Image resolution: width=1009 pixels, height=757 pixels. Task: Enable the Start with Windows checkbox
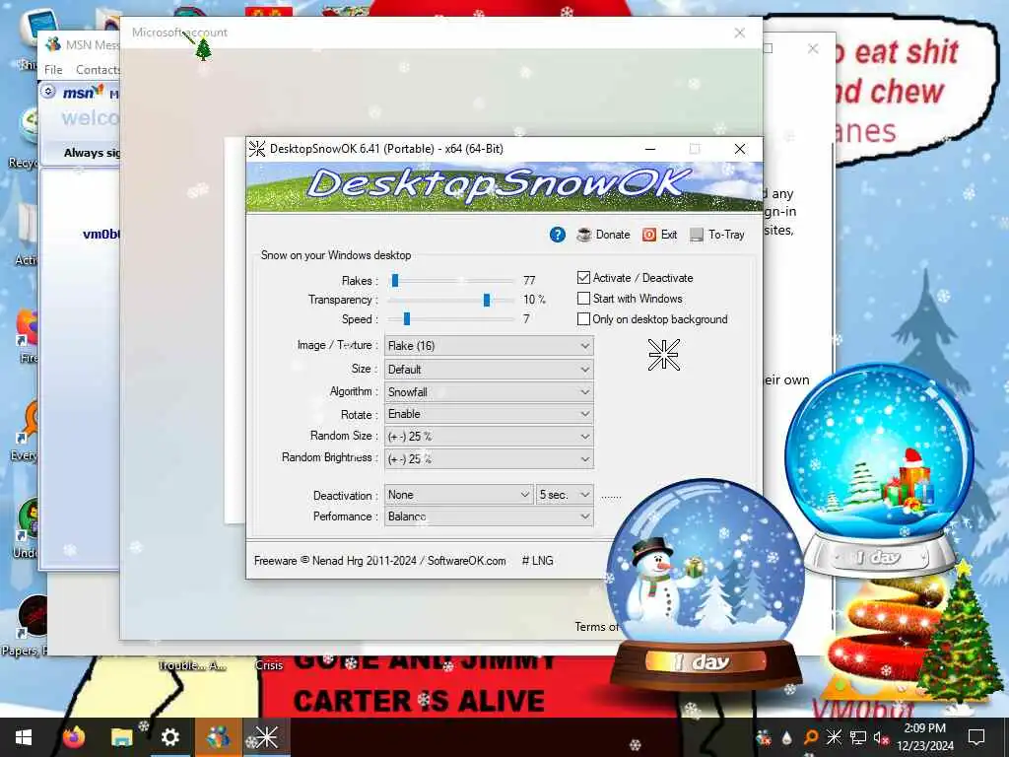coord(583,299)
